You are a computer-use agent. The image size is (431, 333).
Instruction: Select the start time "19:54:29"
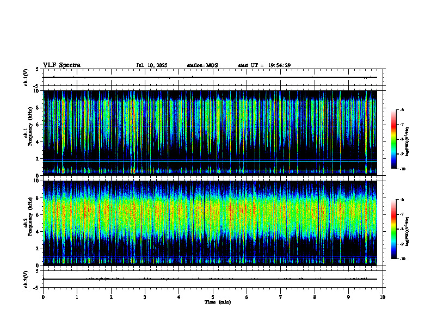click(x=280, y=65)
